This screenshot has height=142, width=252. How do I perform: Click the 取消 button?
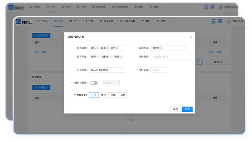pyautogui.click(x=176, y=109)
